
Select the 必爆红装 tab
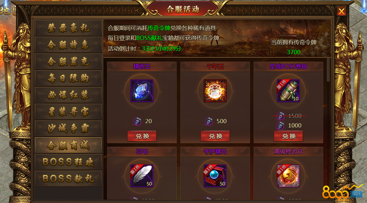click(x=68, y=95)
